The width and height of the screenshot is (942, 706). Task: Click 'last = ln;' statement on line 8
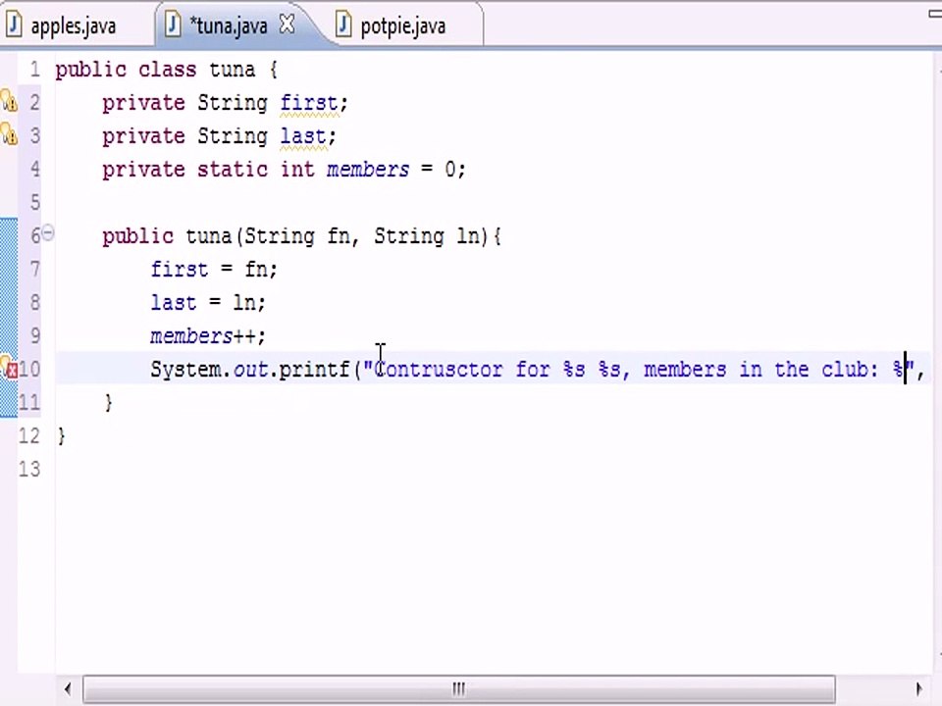coord(208,303)
